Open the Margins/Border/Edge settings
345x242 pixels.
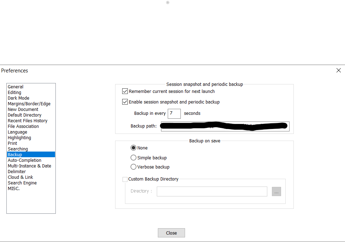click(x=29, y=104)
